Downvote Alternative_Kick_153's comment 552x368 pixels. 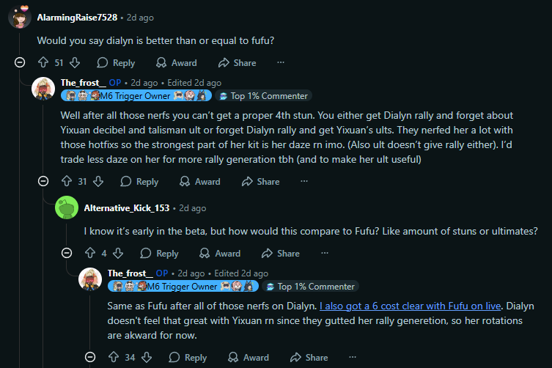118,253
